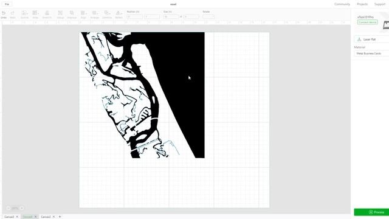
Task: Switch to the highlighted middle canvas tab
Action: click(27, 217)
